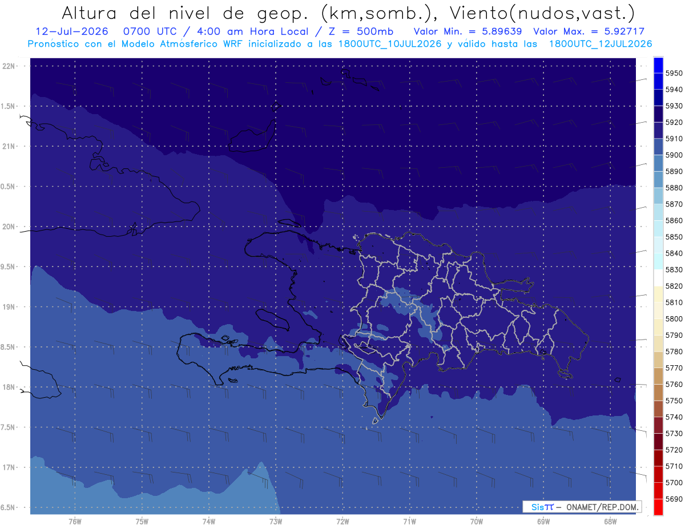Click the '73W' longitude label
The width and height of the screenshot is (685, 529).
click(x=276, y=522)
